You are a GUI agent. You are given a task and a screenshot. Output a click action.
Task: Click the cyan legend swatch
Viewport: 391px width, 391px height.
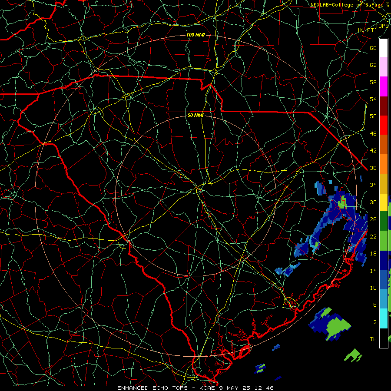coord(384,318)
